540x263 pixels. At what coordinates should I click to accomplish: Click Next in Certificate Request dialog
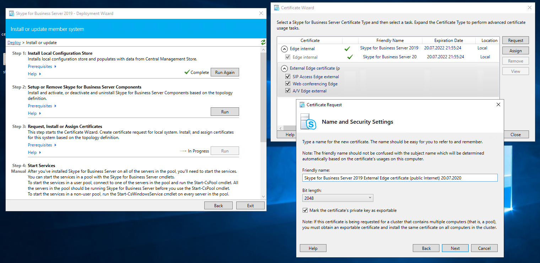click(455, 248)
